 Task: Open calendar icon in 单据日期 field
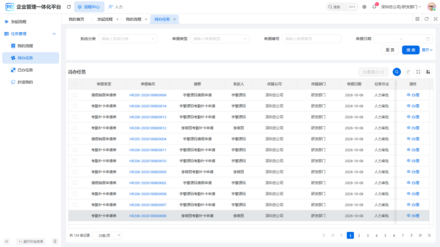click(x=428, y=39)
